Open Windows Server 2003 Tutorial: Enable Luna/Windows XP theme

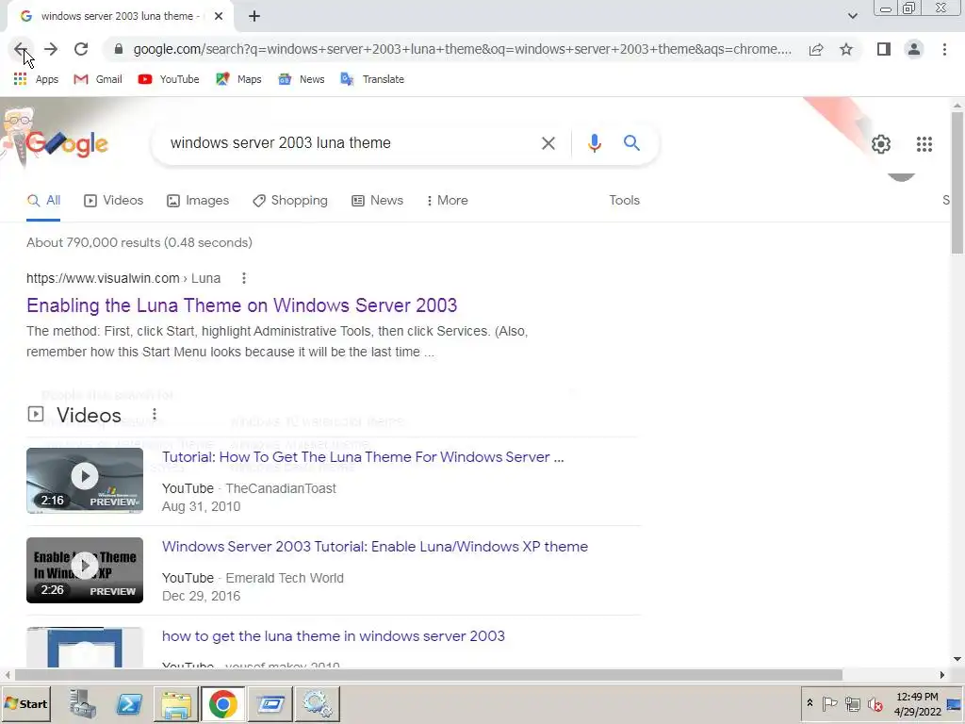375,547
